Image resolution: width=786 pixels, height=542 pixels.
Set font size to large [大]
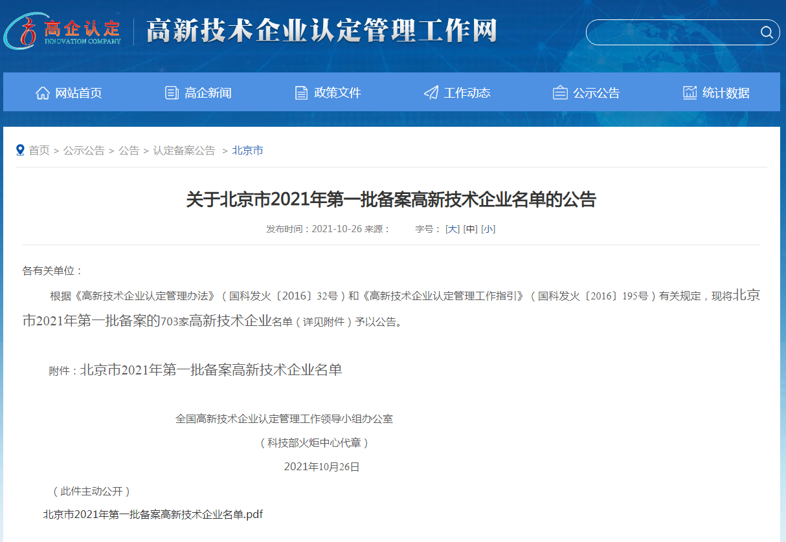(452, 229)
